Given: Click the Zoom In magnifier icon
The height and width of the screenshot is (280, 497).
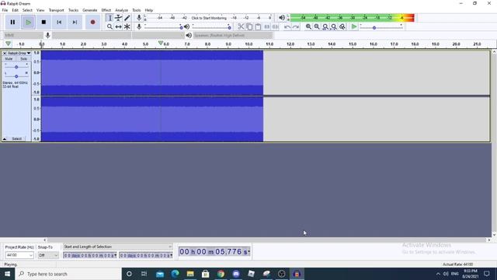Looking at the screenshot, I should (308, 26).
